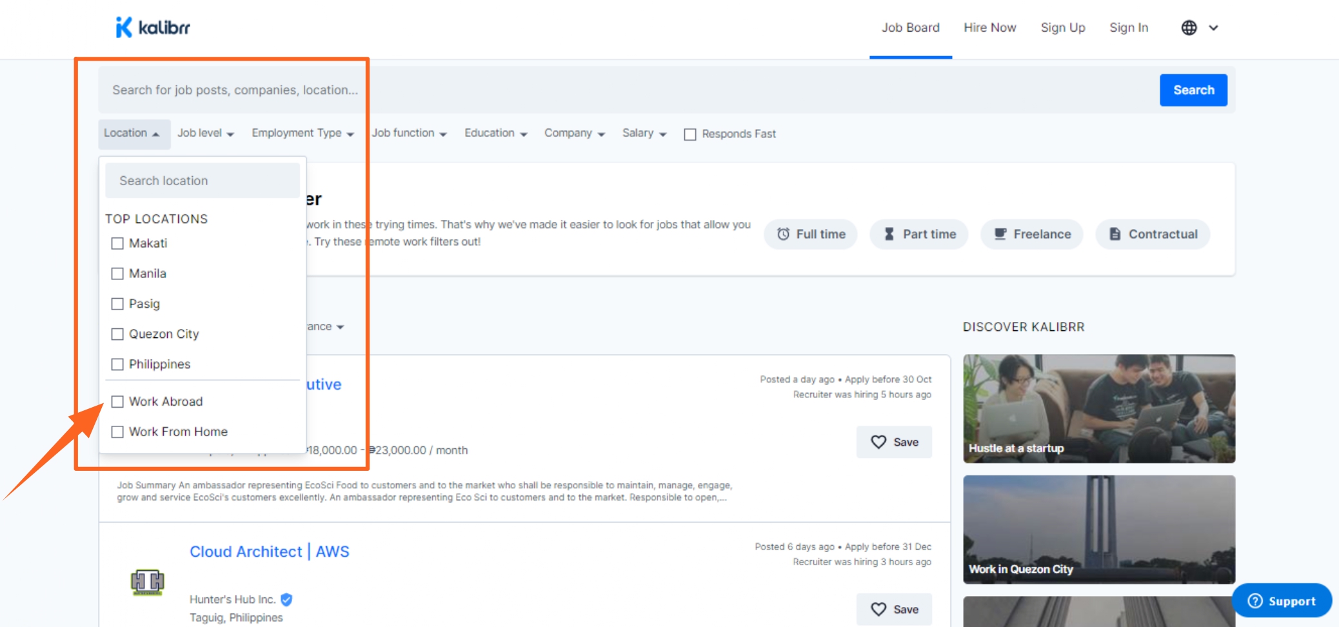Open the globe language selector

tap(1199, 28)
